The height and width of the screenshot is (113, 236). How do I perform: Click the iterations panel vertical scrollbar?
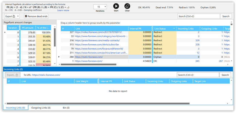coord(55,38)
